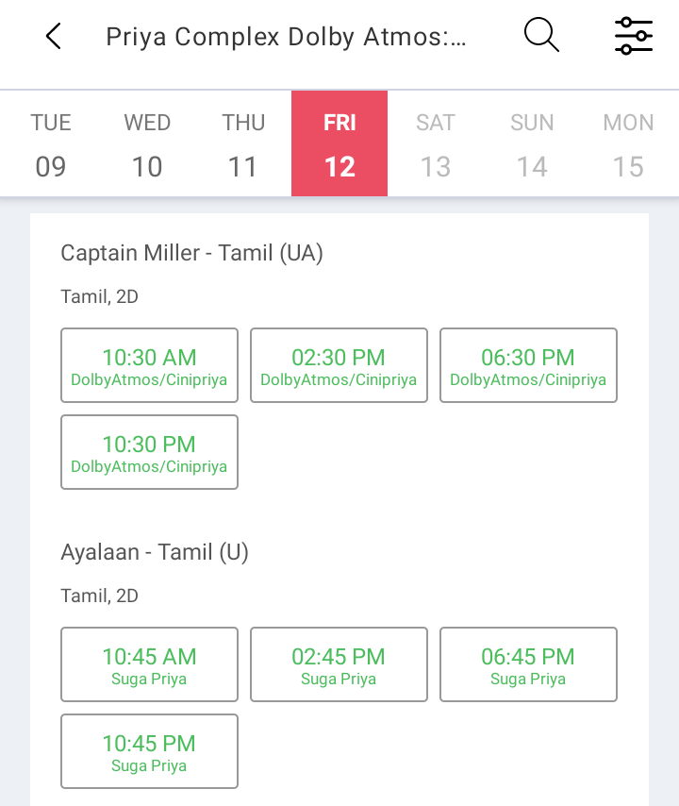Open the Captain Miller - Tamil (UA) title
The height and width of the screenshot is (806, 679).
[x=192, y=253]
